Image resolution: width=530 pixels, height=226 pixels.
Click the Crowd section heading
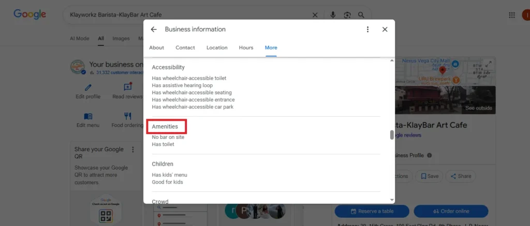(x=160, y=201)
